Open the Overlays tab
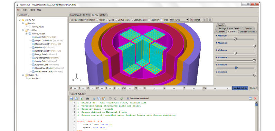Viewport: 275px width, 131px height. pos(248,28)
